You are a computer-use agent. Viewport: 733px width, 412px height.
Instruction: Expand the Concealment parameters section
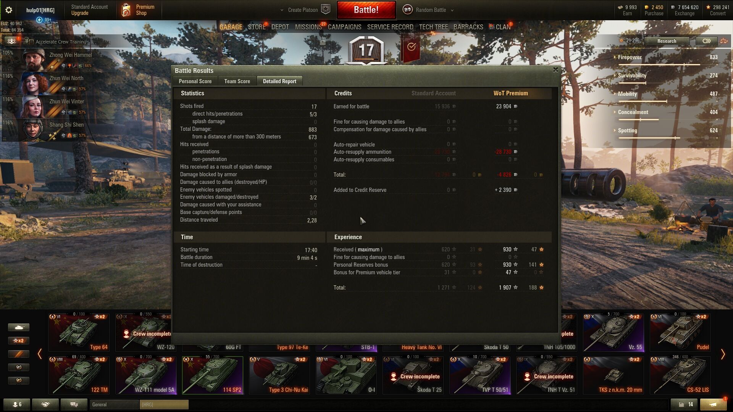click(x=633, y=112)
